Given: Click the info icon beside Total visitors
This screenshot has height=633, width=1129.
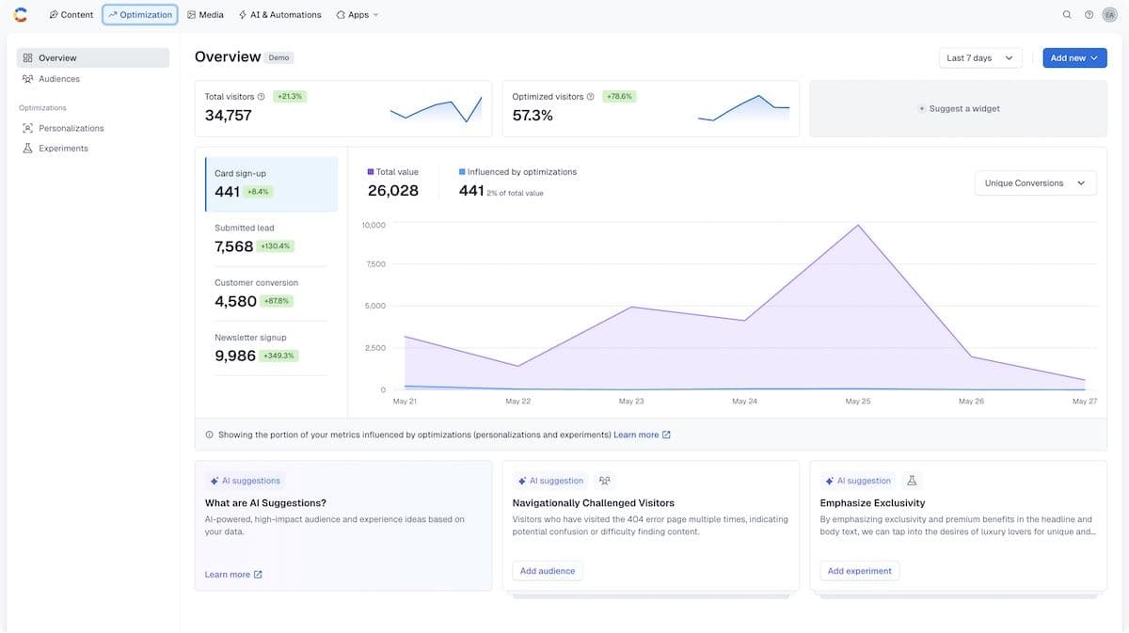Looking at the screenshot, I should click(262, 95).
